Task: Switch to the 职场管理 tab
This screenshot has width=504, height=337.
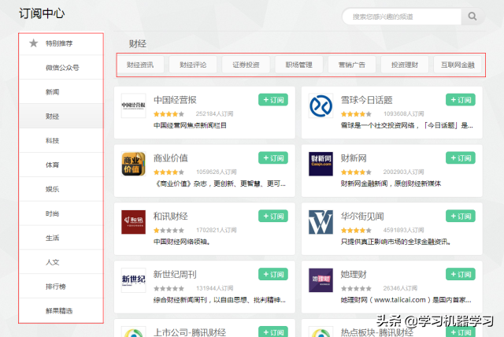Action: point(299,65)
